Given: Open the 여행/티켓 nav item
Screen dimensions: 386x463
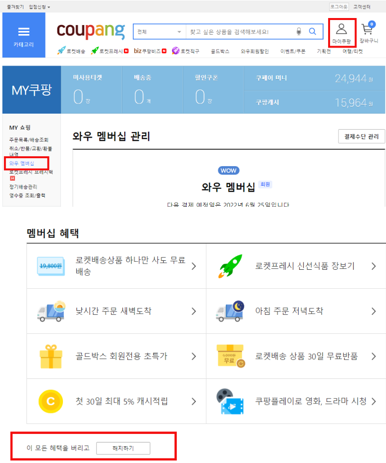Looking at the screenshot, I should [353, 51].
